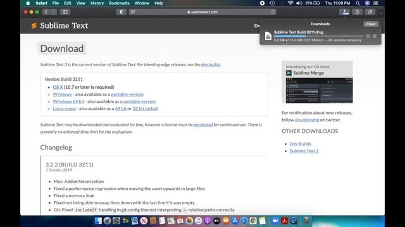Open the File menu
405x227 pixels.
click(x=56, y=3)
